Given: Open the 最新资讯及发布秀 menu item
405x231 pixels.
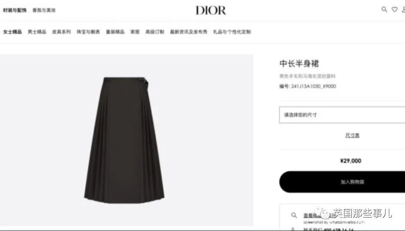Looking at the screenshot, I should pos(188,32).
